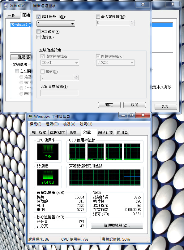Maximize the Task Manager window

pyautogui.click(x=131, y=115)
